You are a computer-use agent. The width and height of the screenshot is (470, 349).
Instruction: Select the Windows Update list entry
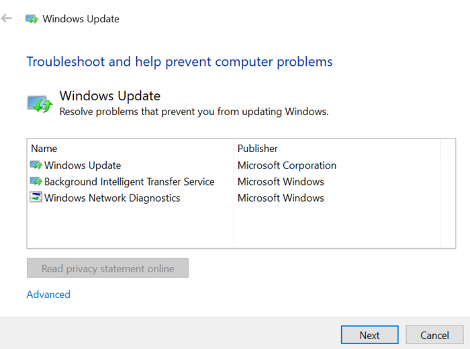pos(83,165)
